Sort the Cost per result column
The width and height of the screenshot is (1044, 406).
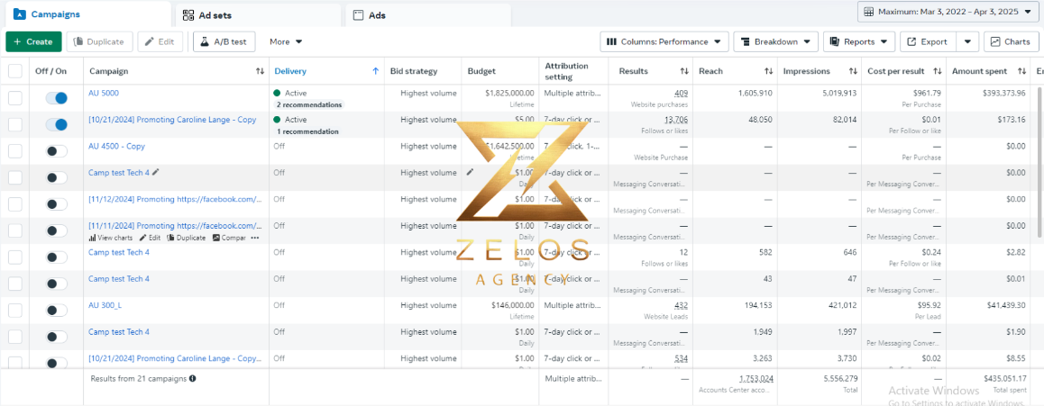[x=938, y=71]
